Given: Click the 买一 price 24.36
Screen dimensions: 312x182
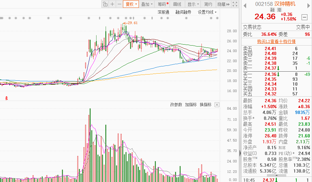Looking at the screenshot, I should pyautogui.click(x=270, y=74).
